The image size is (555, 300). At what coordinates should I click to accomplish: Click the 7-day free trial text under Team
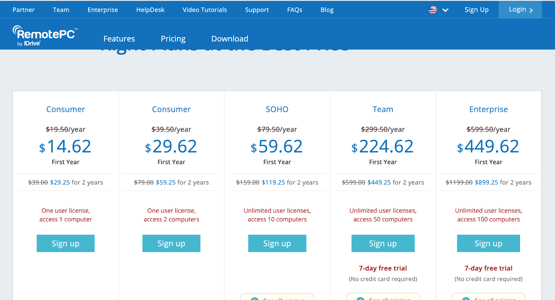[383, 268]
